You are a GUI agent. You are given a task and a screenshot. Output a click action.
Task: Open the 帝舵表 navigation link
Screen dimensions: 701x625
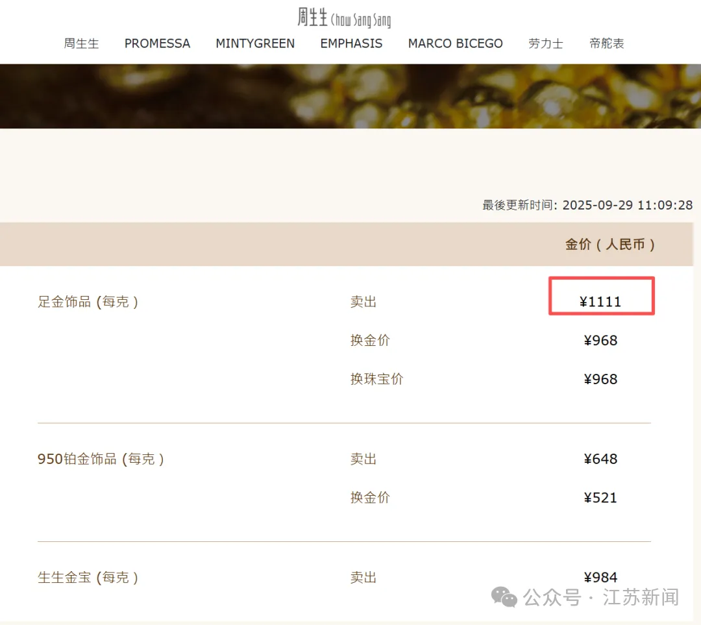tap(607, 43)
